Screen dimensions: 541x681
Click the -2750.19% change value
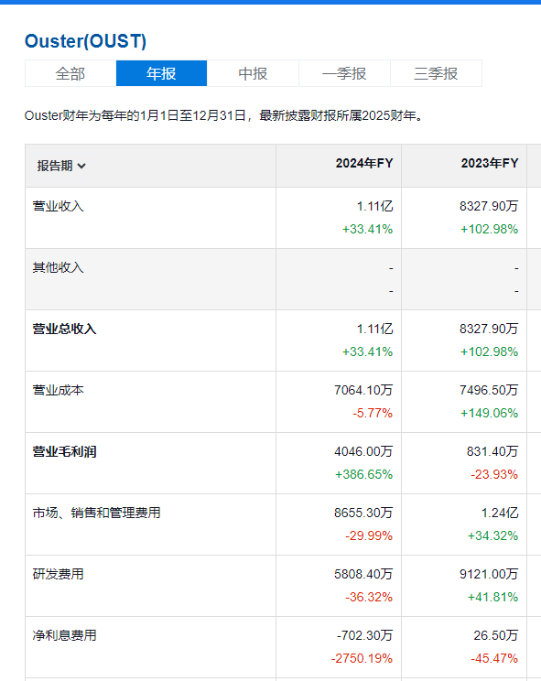point(362,658)
